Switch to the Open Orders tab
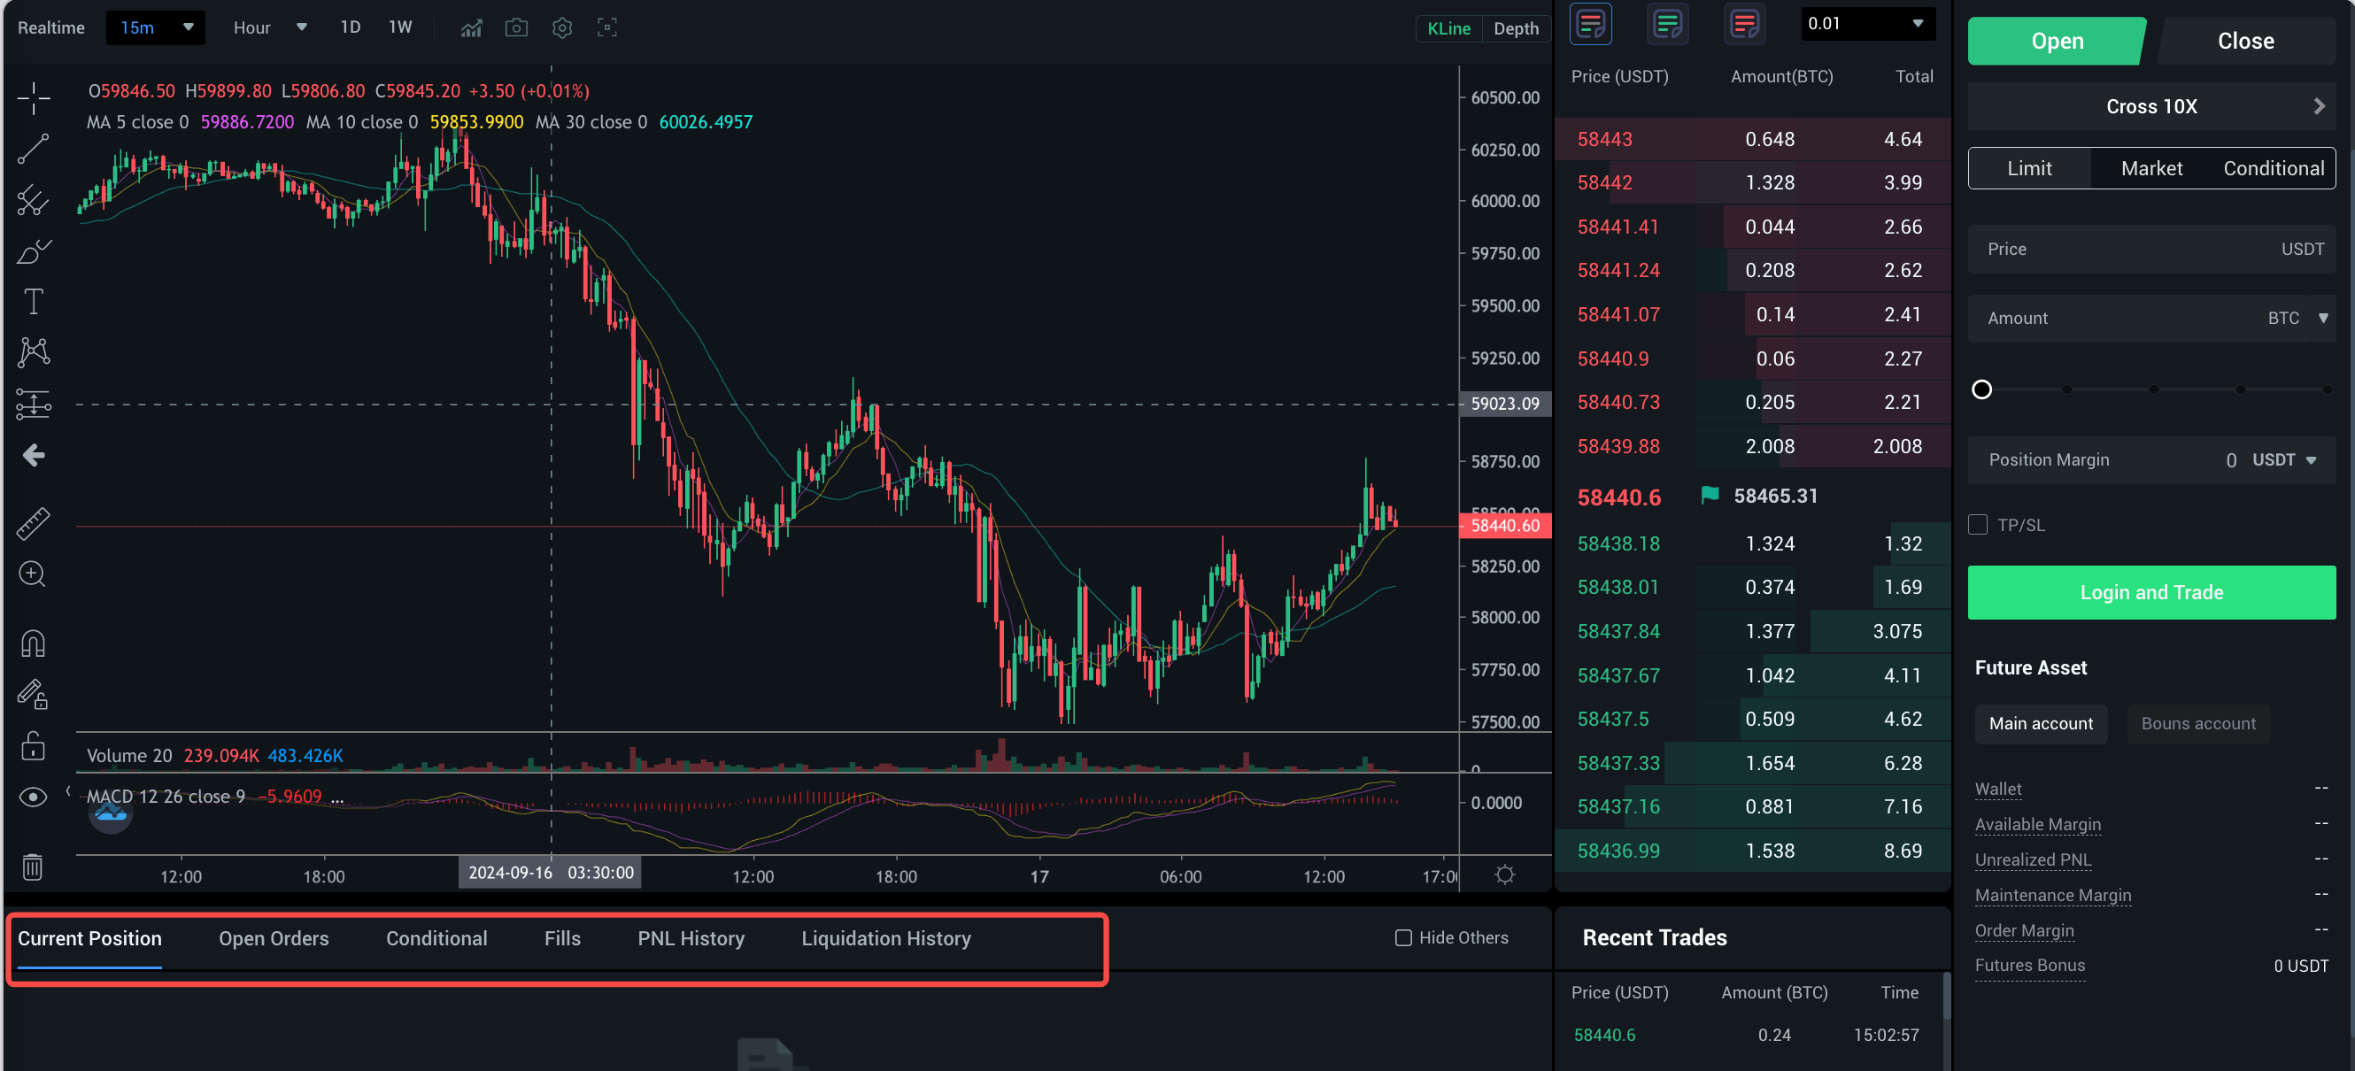 (274, 938)
